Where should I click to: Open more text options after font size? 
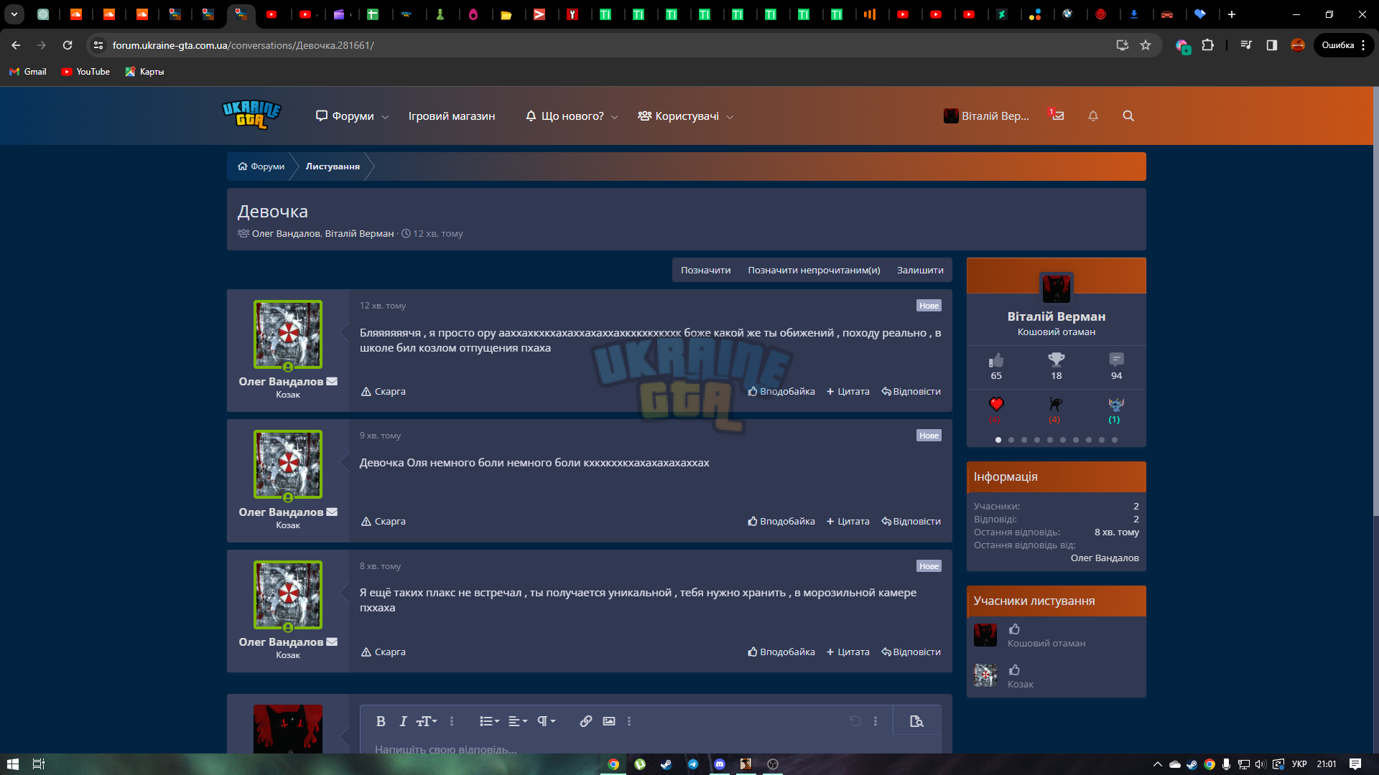[x=452, y=721]
